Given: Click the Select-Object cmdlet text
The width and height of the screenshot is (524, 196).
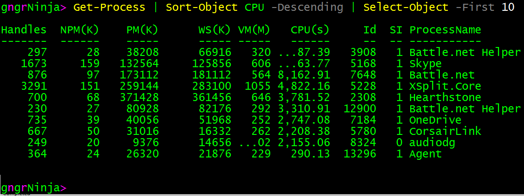Looking at the screenshot, I should [x=405, y=7].
